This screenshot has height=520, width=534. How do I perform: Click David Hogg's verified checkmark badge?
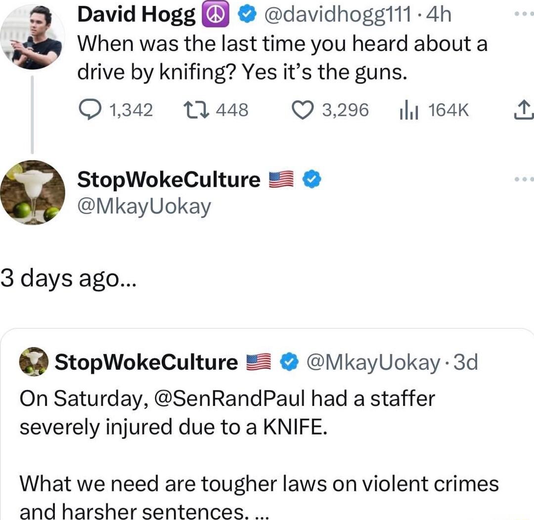tap(247, 14)
